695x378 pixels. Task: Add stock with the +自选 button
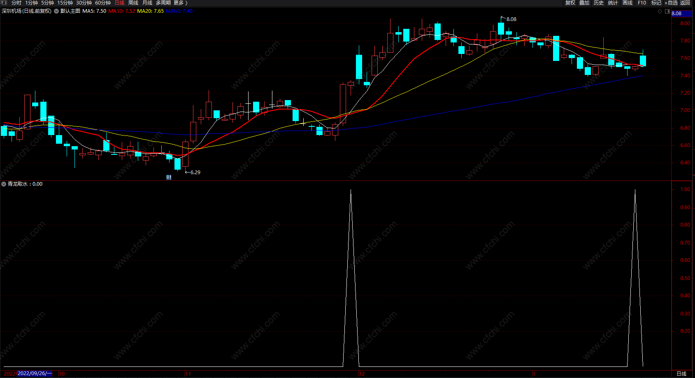click(671, 3)
